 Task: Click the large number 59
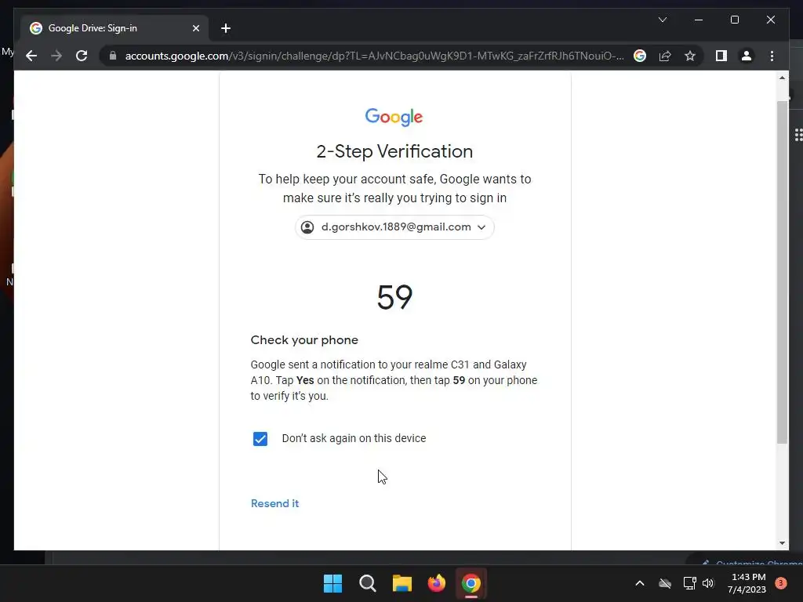click(x=394, y=297)
